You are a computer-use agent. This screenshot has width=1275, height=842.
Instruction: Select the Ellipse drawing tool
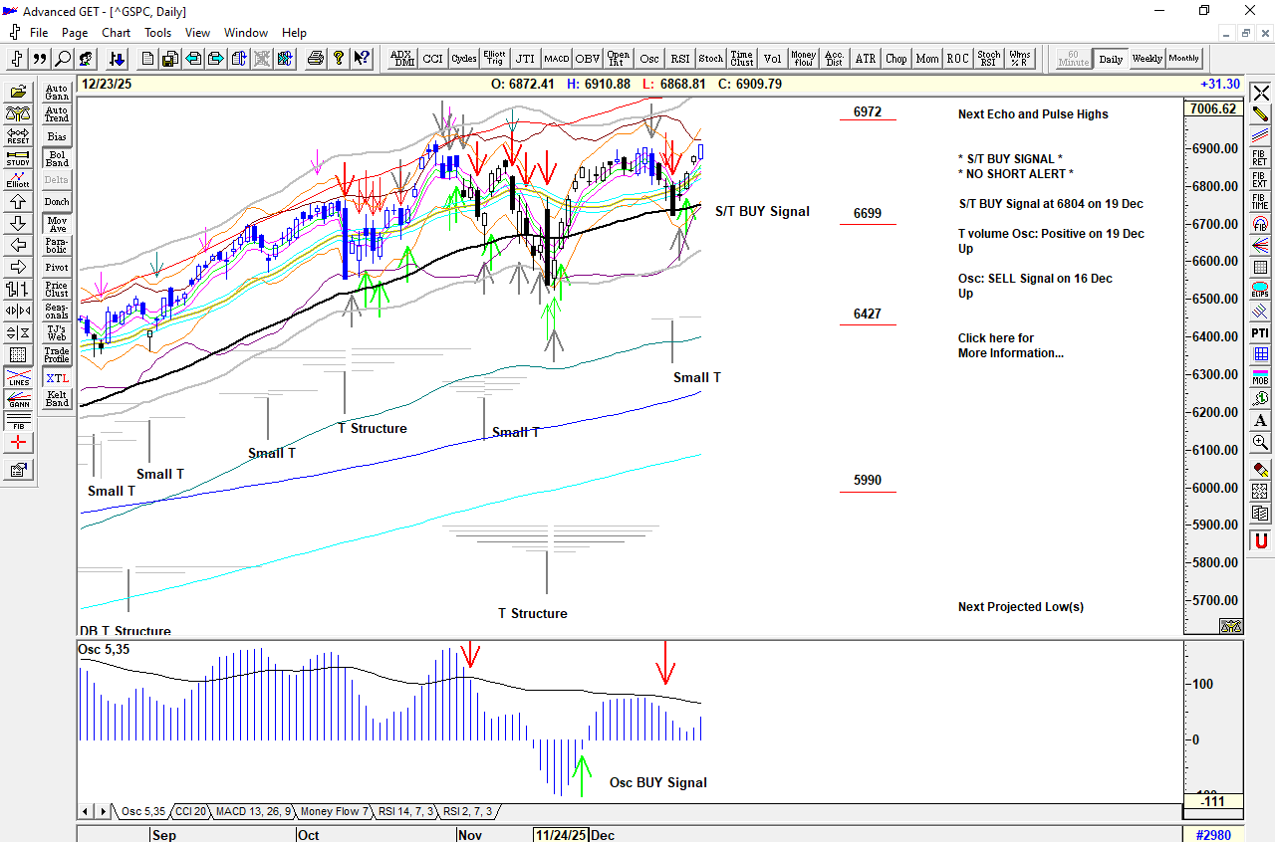point(1260,290)
